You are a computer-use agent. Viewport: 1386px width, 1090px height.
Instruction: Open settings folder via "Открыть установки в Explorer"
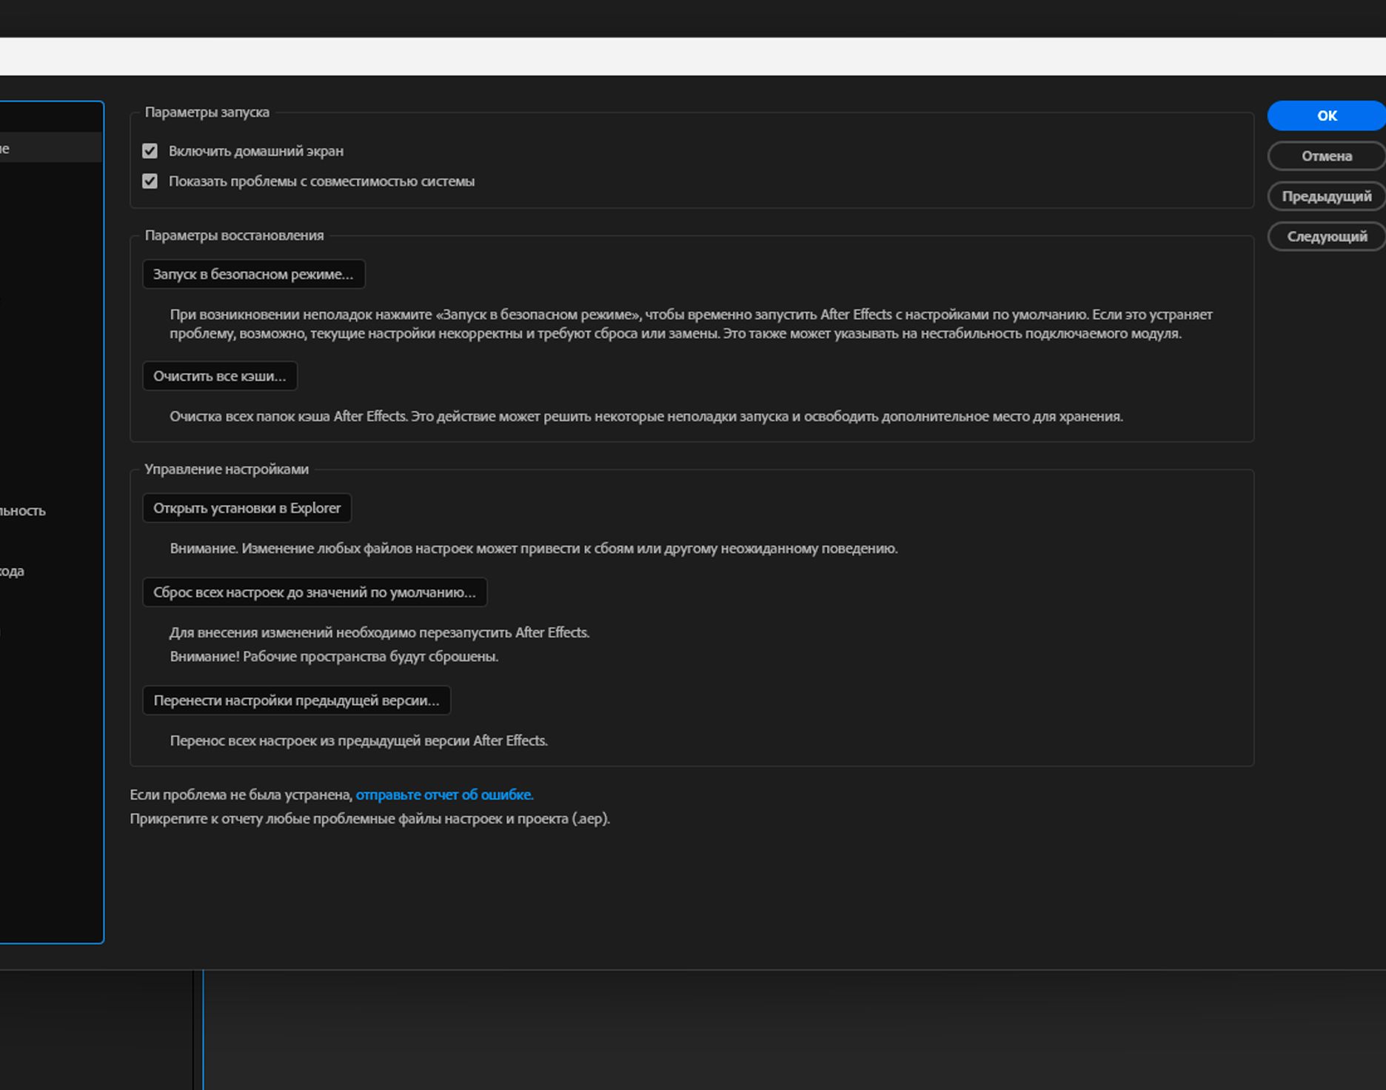(x=247, y=508)
